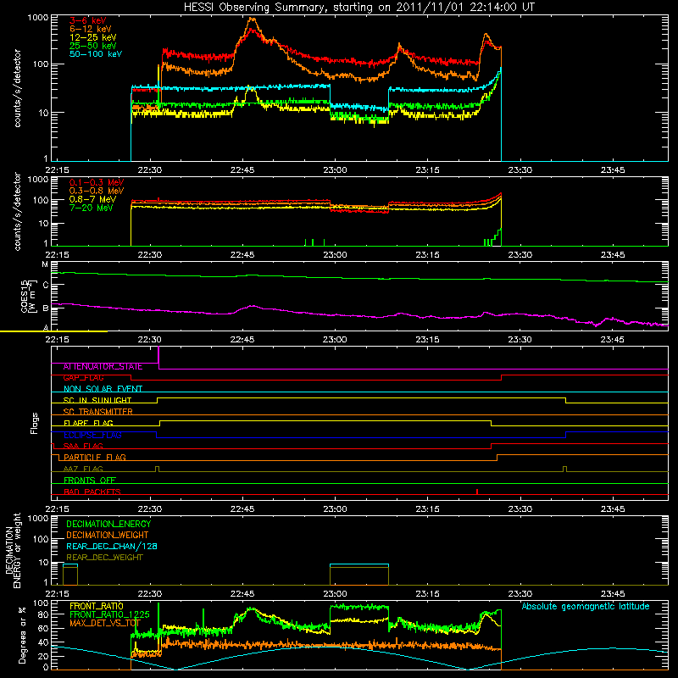Click the B class tick label on GOES panel

coord(46,308)
